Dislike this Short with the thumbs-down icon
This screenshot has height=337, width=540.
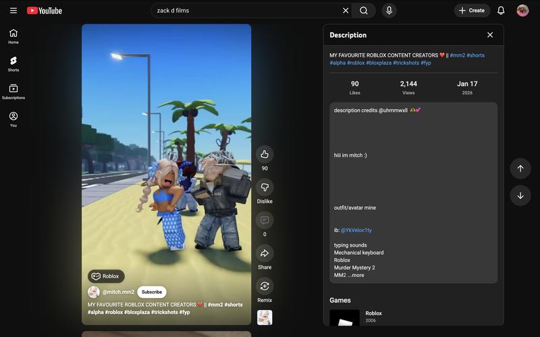click(265, 187)
